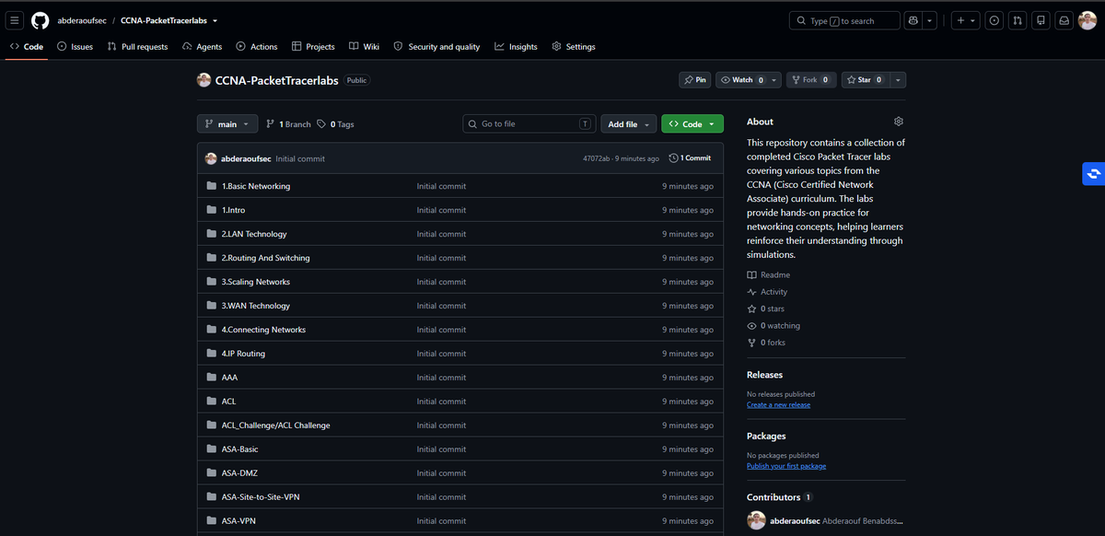Switch to the Insights tab
This screenshot has width=1105, height=536.
(516, 46)
